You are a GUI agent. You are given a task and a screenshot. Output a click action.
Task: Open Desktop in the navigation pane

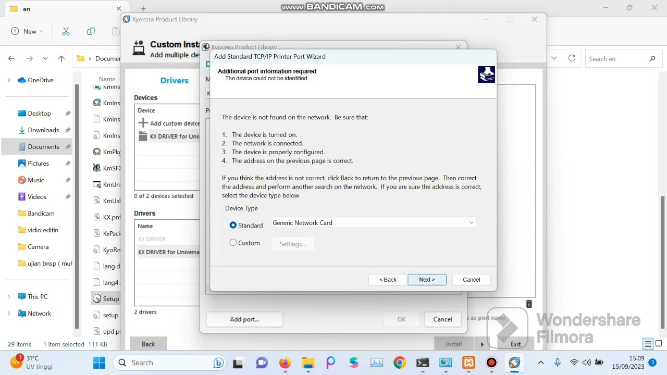38,114
